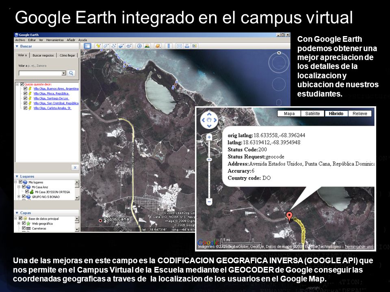Toggle Mi Casa.kmz checkbox
The image size is (390, 292).
click(x=24, y=187)
